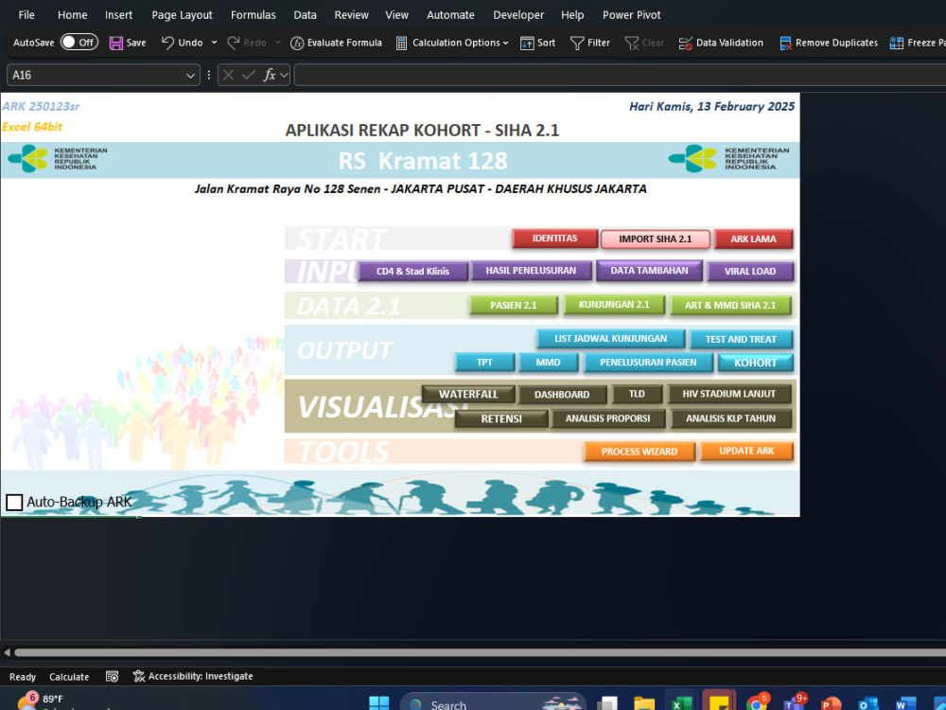Click Remove Duplicates icon

pos(785,43)
